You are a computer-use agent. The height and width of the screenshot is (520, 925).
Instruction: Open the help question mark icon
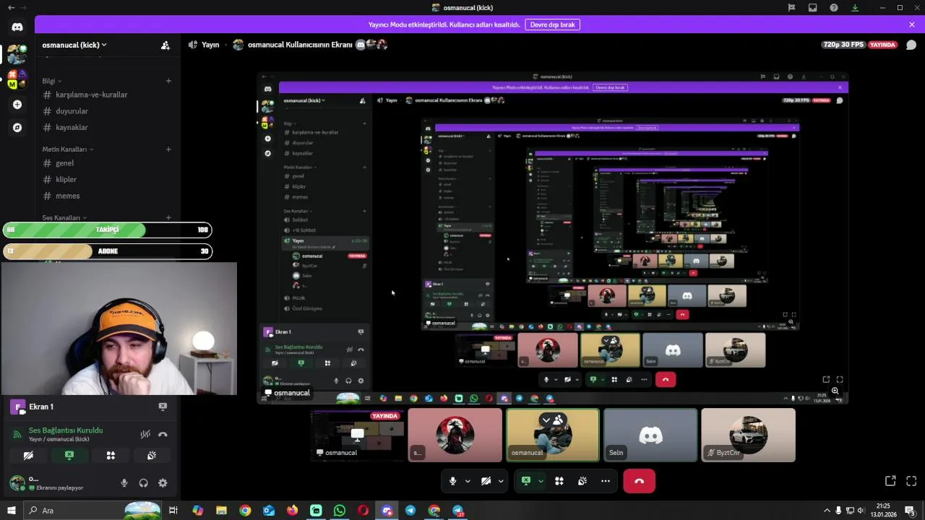pos(834,7)
